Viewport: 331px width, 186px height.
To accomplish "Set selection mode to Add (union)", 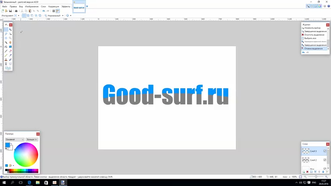I will (28, 15).
